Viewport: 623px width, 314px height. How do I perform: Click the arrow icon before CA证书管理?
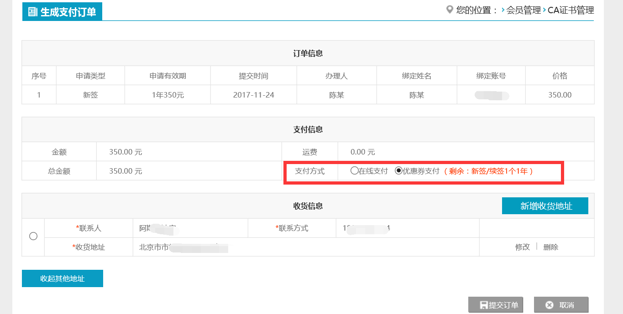pyautogui.click(x=544, y=10)
